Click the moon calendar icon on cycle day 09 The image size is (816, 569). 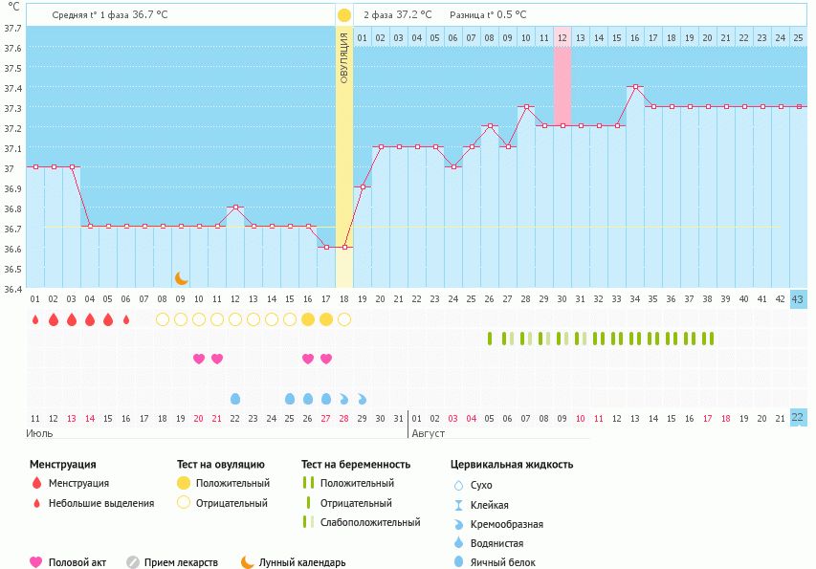point(181,278)
